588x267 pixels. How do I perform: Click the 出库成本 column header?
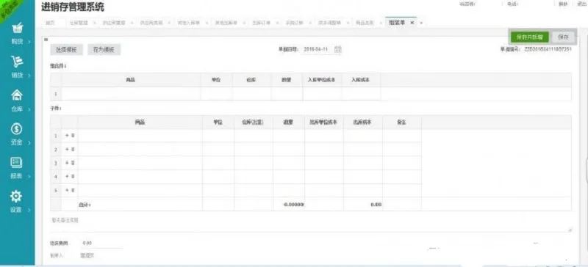coord(363,122)
